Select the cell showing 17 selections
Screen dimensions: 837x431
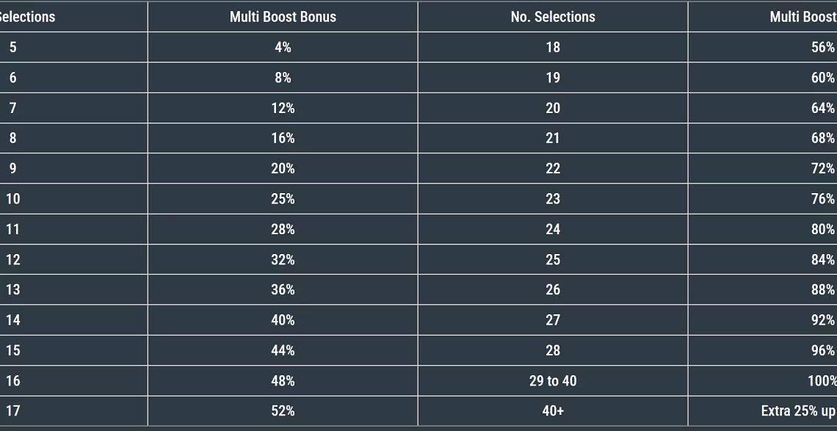pyautogui.click(x=73, y=410)
